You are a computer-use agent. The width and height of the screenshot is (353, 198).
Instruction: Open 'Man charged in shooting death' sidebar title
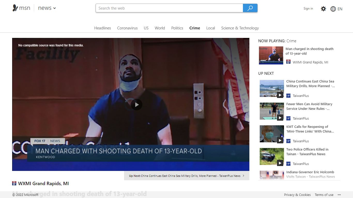tap(309, 51)
